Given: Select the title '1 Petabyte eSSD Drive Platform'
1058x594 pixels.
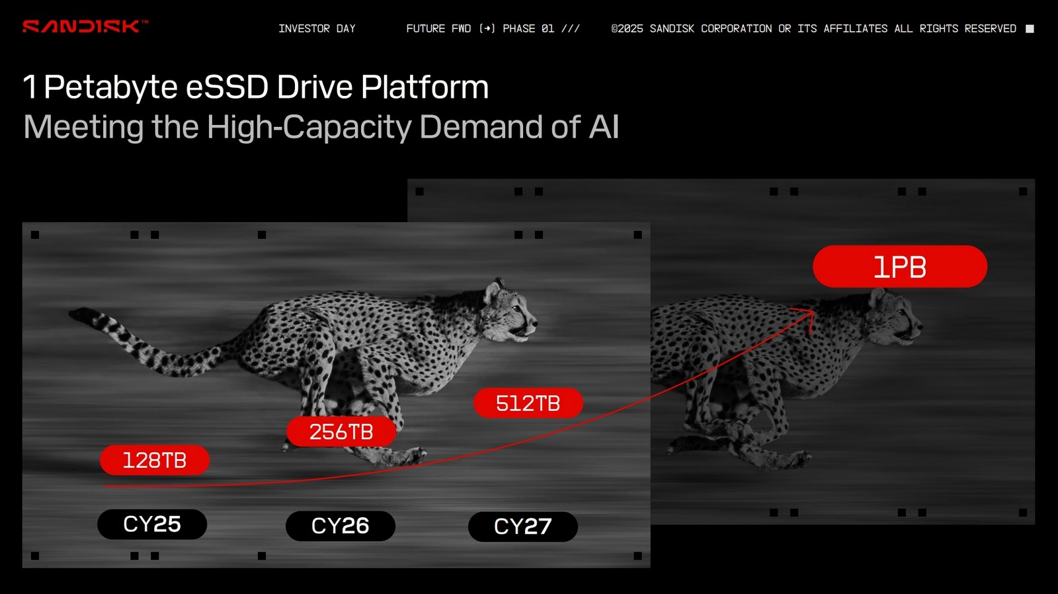Looking at the screenshot, I should 256,87.
